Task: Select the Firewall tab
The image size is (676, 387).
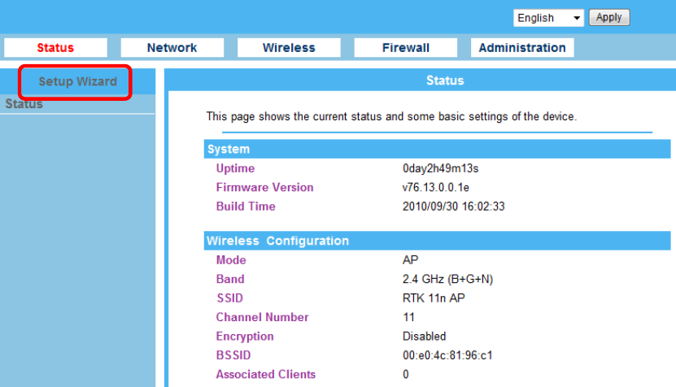Action: [x=406, y=47]
